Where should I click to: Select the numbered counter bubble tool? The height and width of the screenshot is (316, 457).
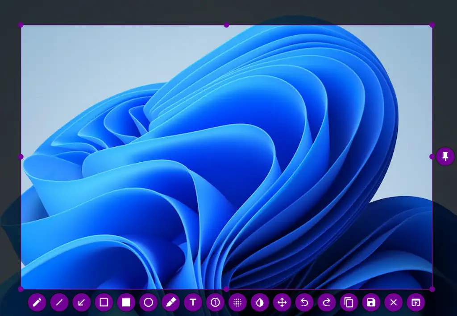(x=215, y=302)
